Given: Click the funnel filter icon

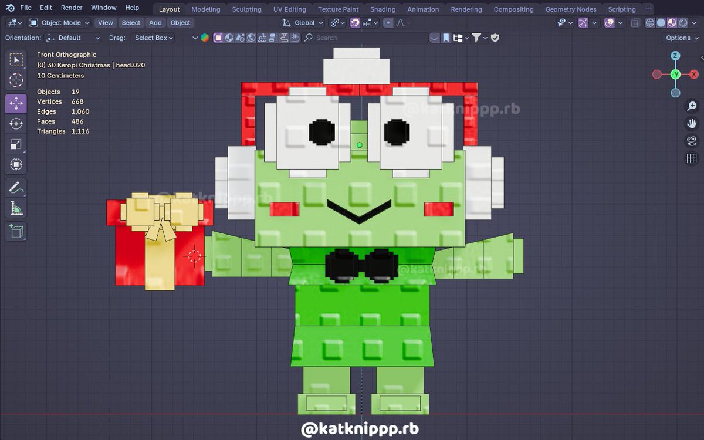Looking at the screenshot, I should pyautogui.click(x=476, y=38).
